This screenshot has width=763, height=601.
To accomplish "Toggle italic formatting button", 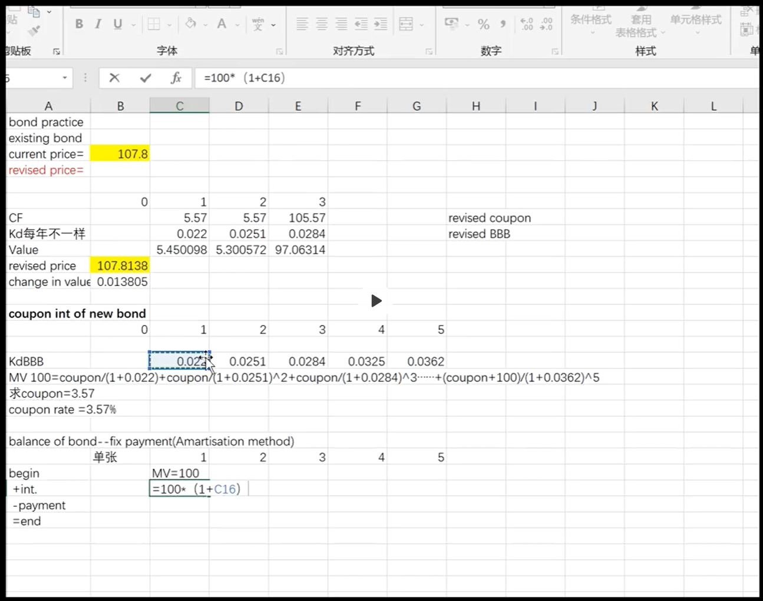I will (98, 24).
